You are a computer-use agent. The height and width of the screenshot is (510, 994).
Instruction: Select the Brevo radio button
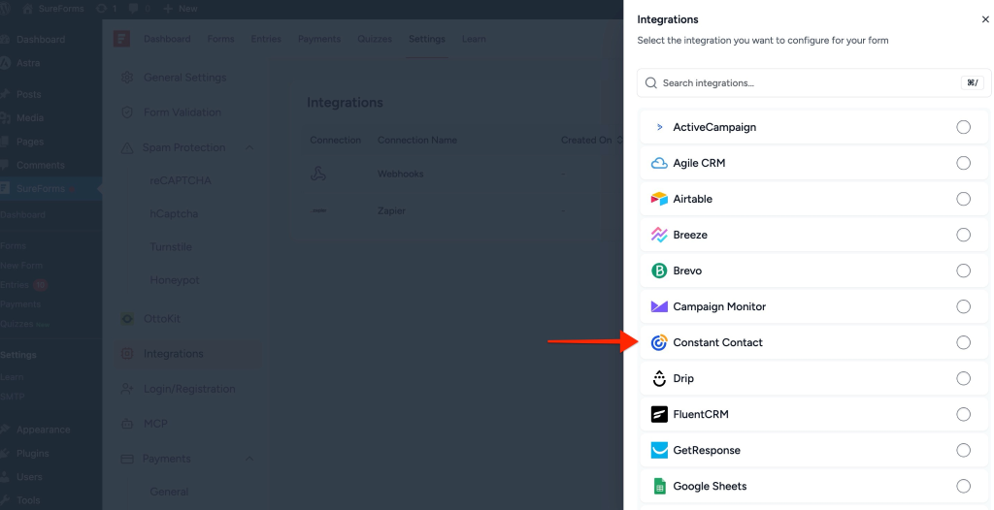[x=964, y=271]
